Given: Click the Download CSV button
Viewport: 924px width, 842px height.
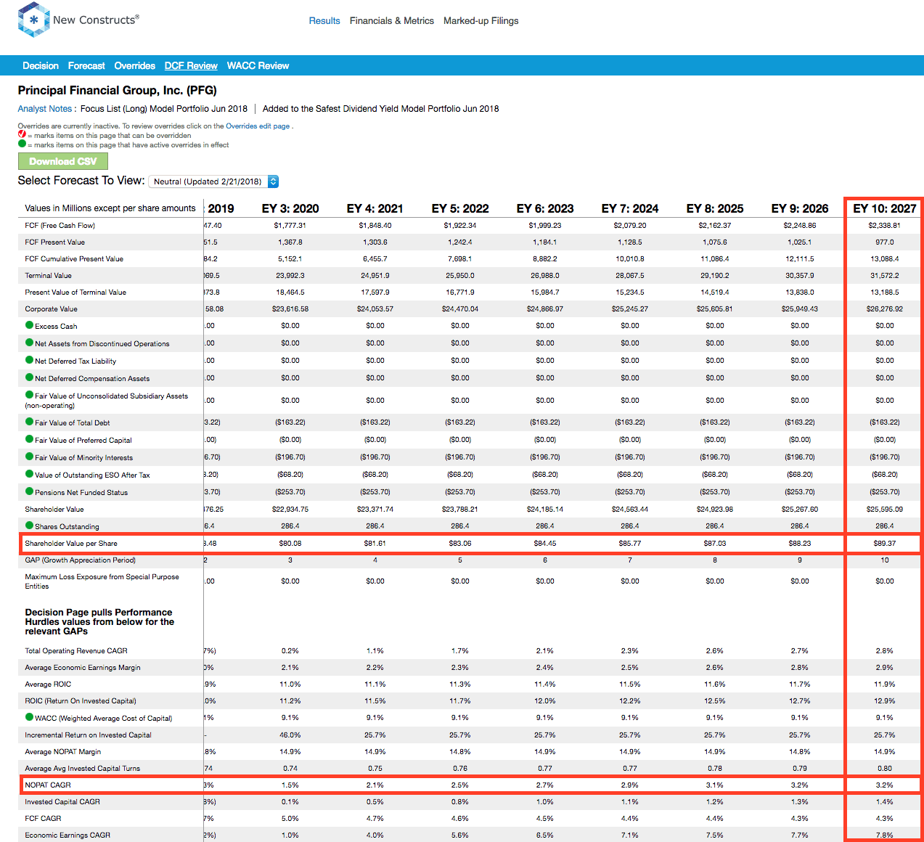Looking at the screenshot, I should [62, 161].
